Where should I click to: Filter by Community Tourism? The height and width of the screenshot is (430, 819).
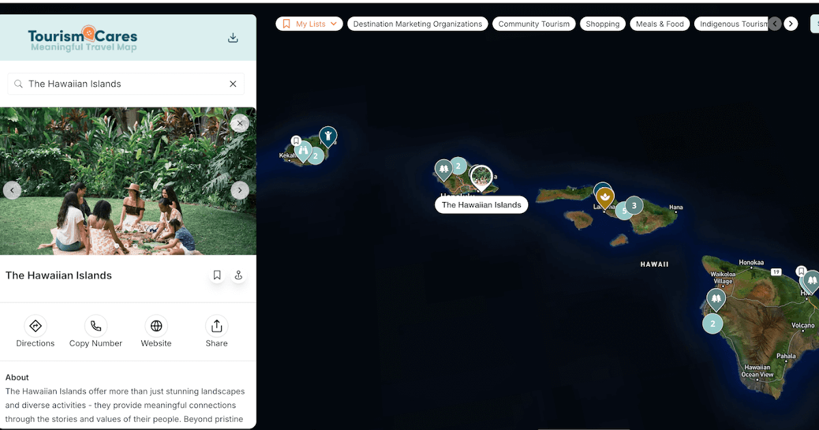[534, 24]
